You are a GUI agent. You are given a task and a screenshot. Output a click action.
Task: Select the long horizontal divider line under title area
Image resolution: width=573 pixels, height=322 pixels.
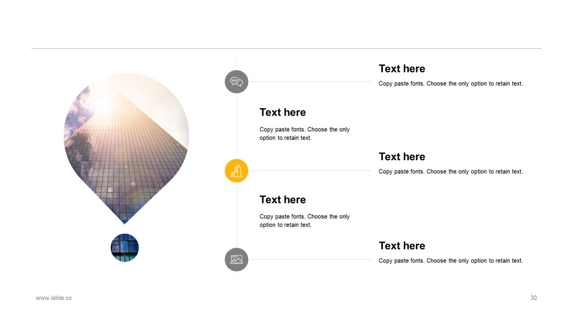pyautogui.click(x=286, y=48)
